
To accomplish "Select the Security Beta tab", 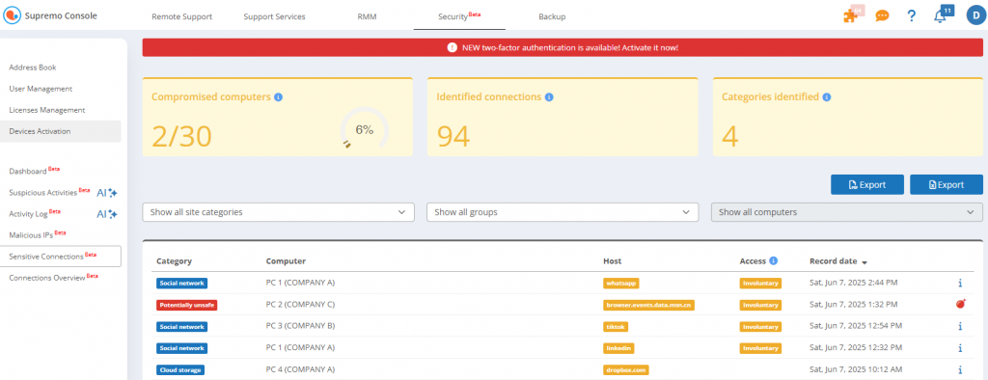I will [459, 16].
